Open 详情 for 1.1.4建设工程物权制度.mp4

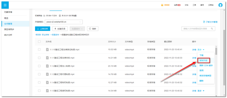tap(194, 83)
